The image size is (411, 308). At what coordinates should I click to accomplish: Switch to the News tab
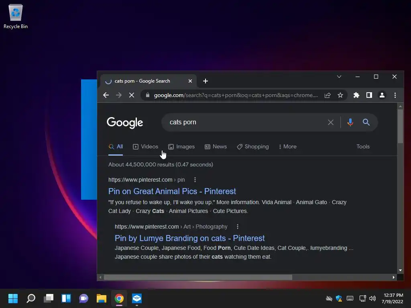[216, 146]
